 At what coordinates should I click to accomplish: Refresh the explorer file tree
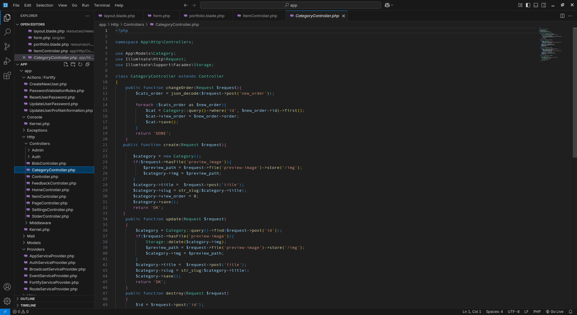(x=80, y=64)
